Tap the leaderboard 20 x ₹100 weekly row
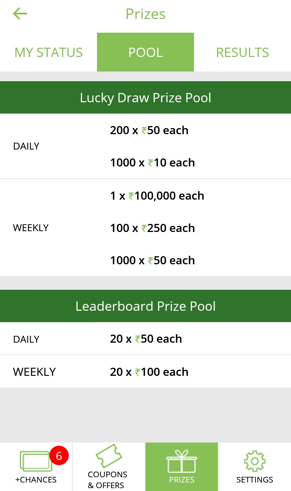Viewport: 291px width, 491px height. (x=149, y=372)
